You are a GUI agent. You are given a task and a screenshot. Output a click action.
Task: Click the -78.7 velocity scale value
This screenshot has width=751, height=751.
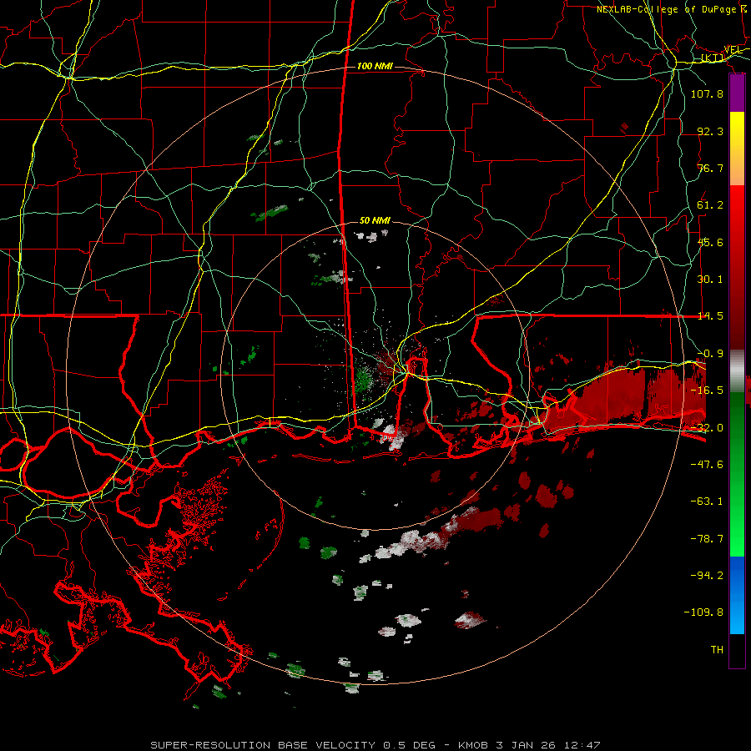[x=707, y=539]
